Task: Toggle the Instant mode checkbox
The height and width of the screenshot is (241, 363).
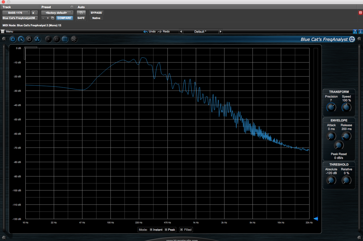Action: [151, 230]
